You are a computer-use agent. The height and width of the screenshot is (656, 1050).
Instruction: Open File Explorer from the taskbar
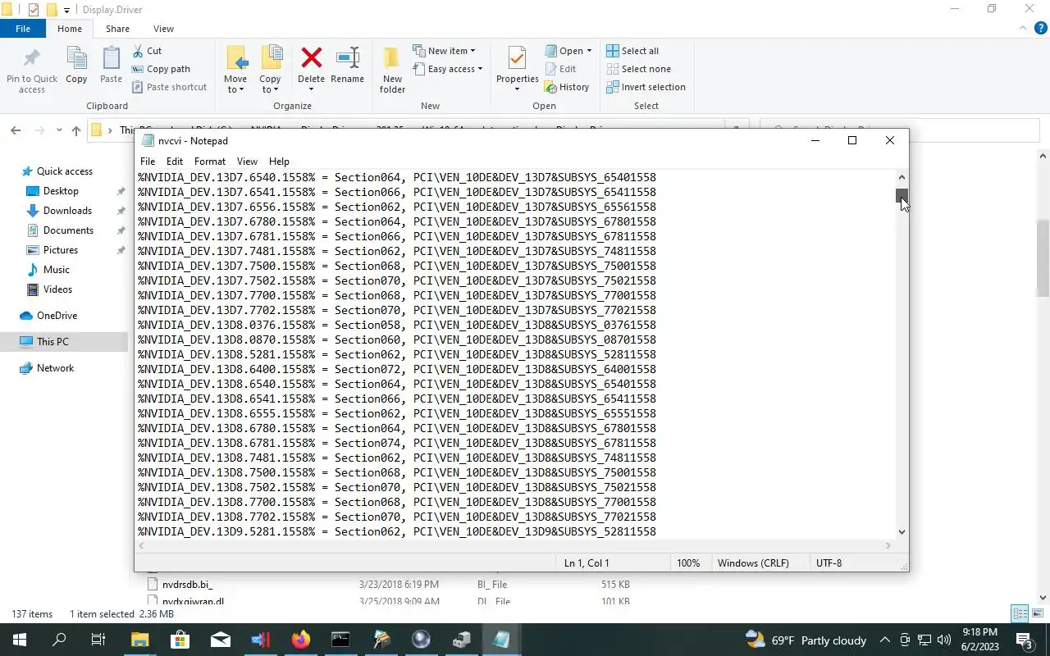tap(139, 640)
